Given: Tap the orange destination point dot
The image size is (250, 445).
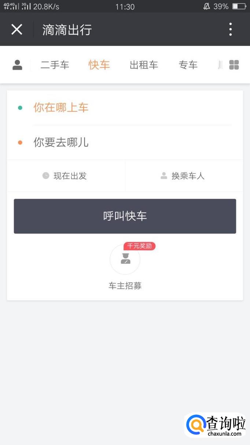Looking at the screenshot, I should 20,142.
